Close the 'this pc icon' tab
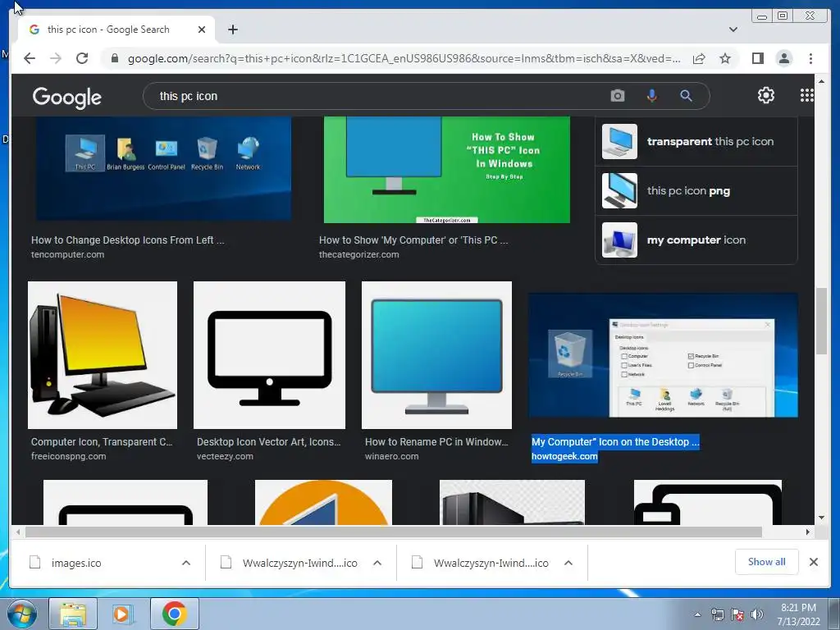 (x=202, y=30)
